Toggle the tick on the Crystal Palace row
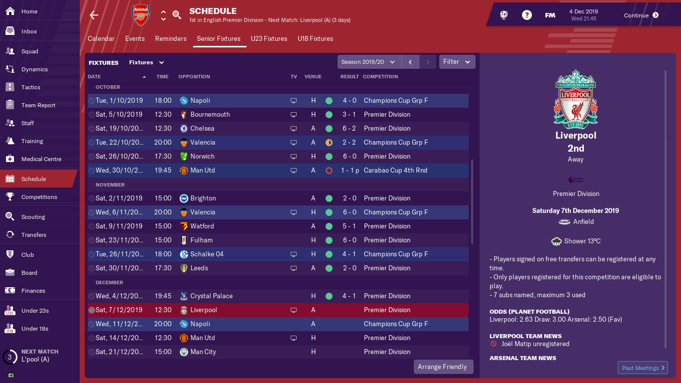The image size is (681, 383). [x=91, y=296]
